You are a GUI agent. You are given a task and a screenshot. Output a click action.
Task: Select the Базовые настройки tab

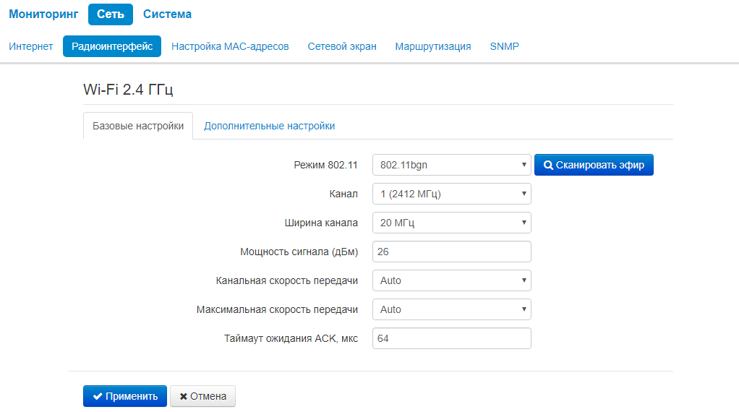(138, 126)
